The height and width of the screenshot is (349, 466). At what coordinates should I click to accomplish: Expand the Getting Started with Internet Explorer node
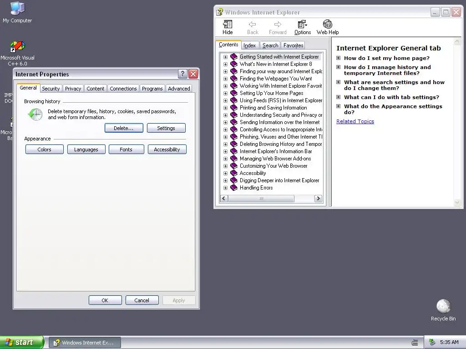point(225,57)
